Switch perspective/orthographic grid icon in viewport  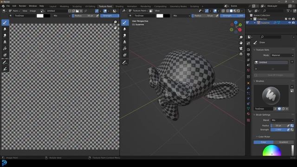coord(241,54)
